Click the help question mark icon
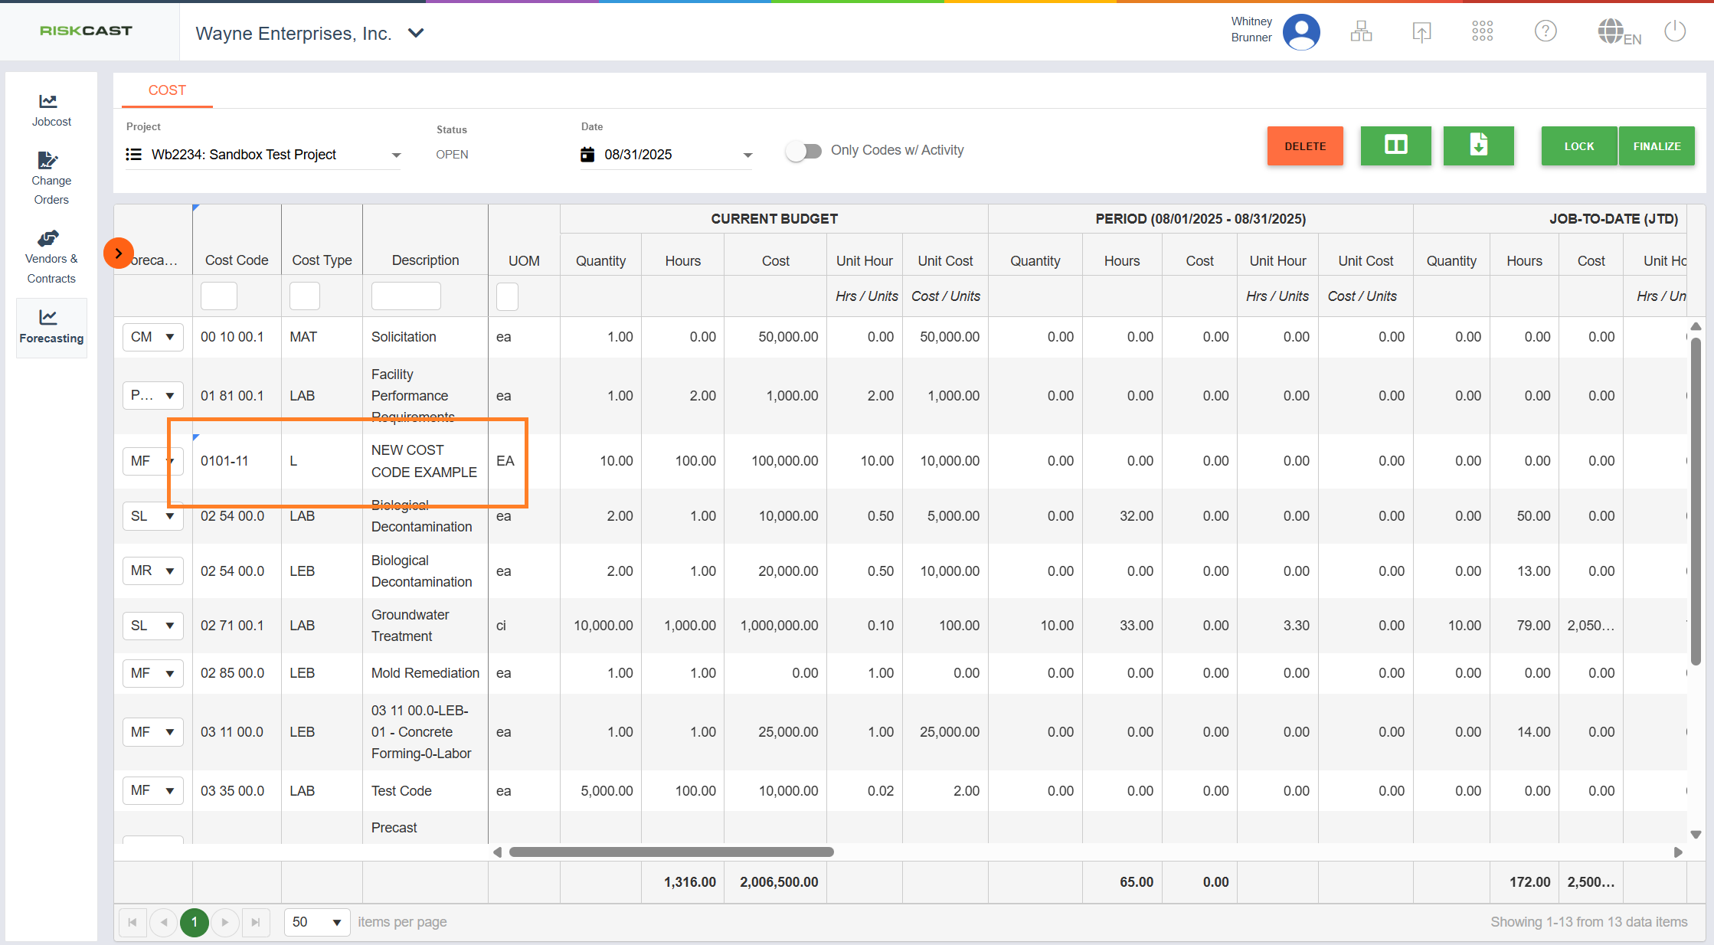 (x=1545, y=31)
